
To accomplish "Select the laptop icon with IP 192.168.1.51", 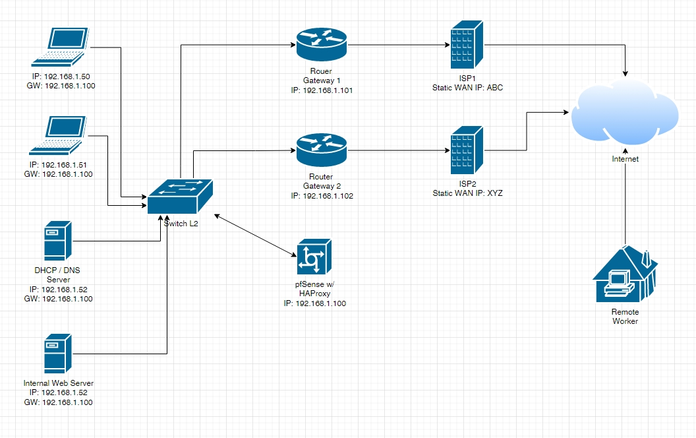I will [60, 136].
